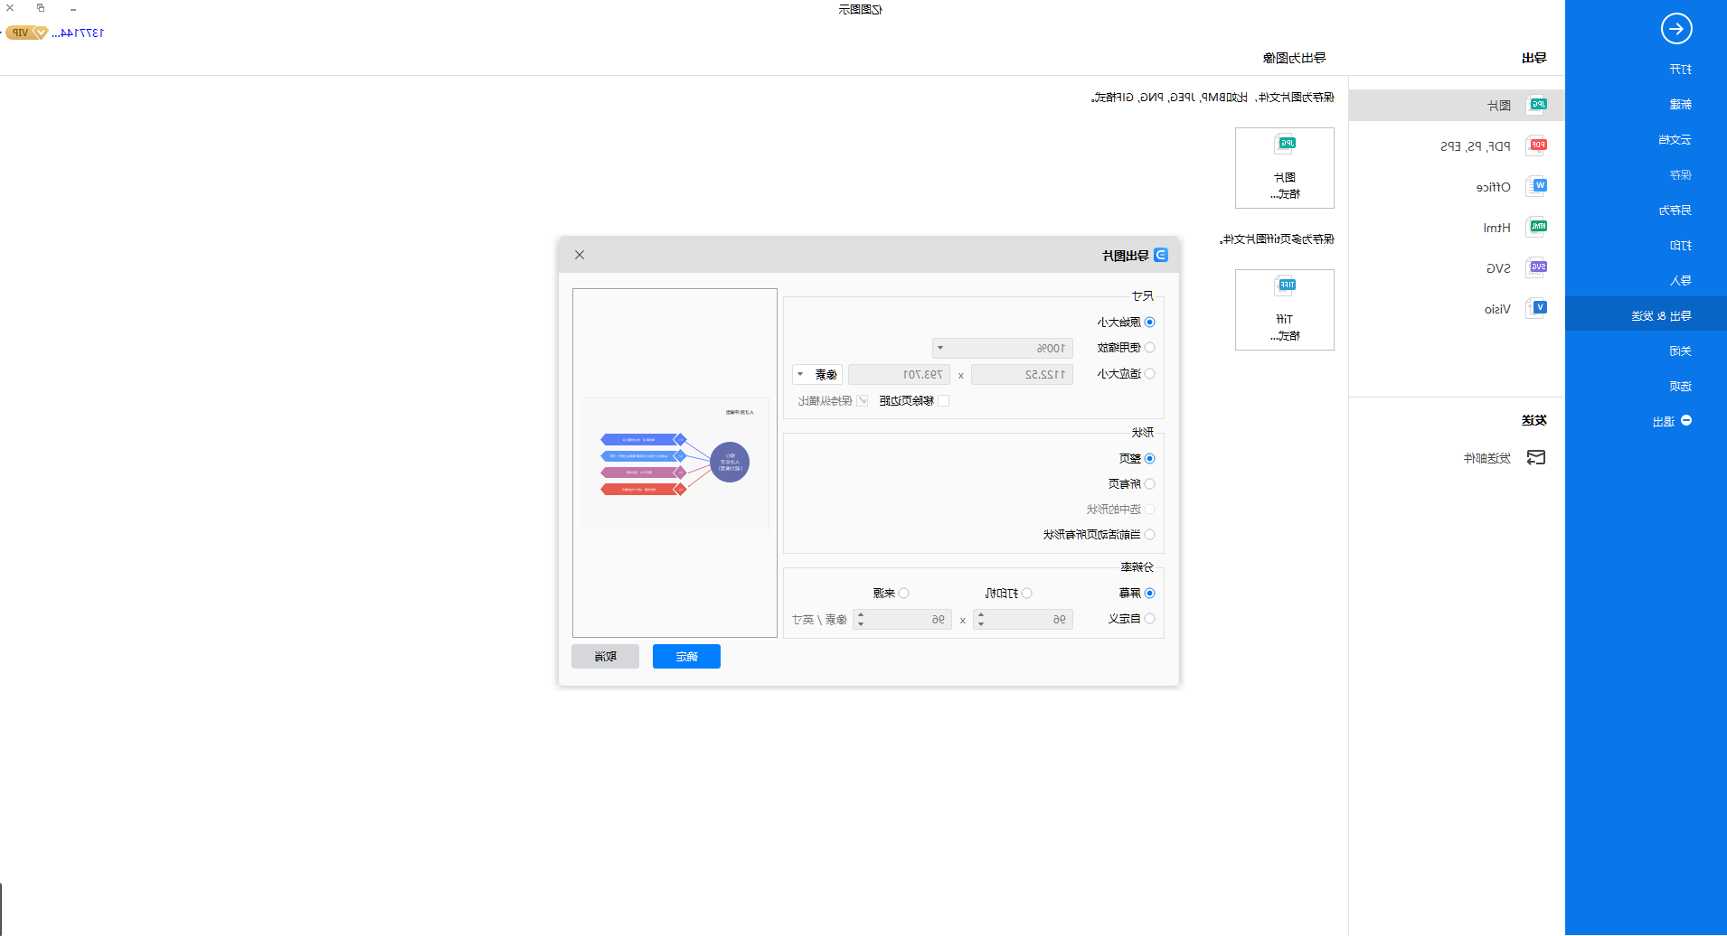The height and width of the screenshot is (936, 1727).
Task: Click the back arrow circle icon
Action: [x=1676, y=29]
